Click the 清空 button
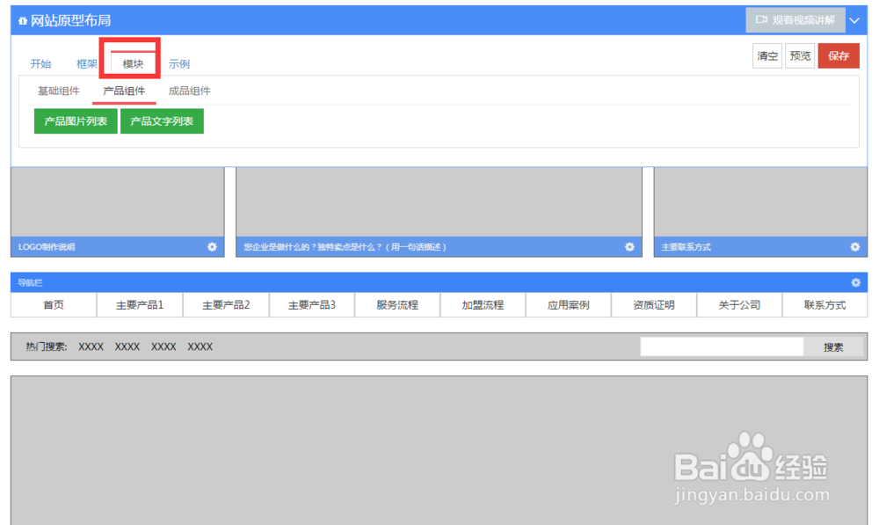The width and height of the screenshot is (879, 525). coord(766,56)
